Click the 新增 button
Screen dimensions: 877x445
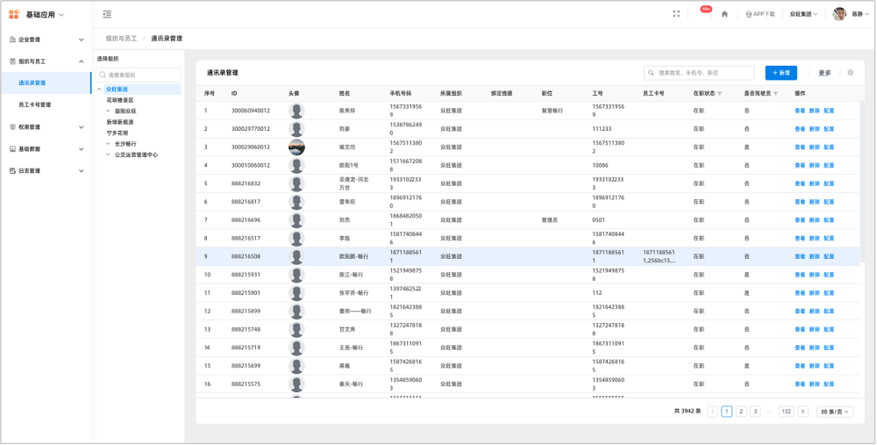[x=781, y=73]
